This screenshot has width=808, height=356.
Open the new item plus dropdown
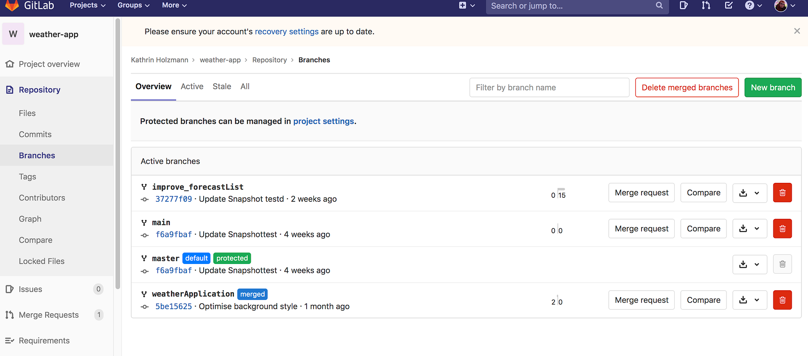[x=467, y=6]
